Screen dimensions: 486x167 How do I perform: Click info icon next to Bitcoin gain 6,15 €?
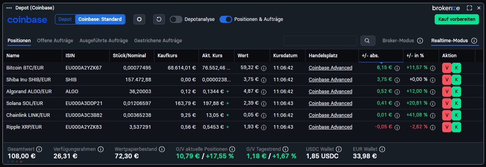(397, 68)
